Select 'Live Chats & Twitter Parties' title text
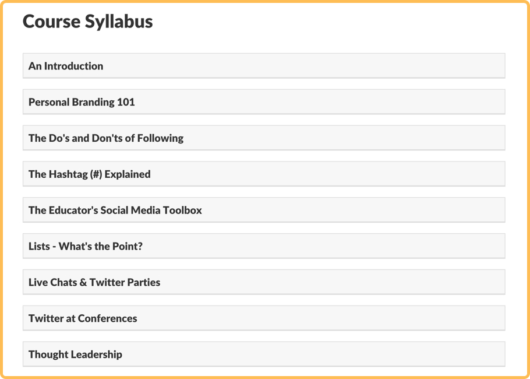 pos(94,282)
